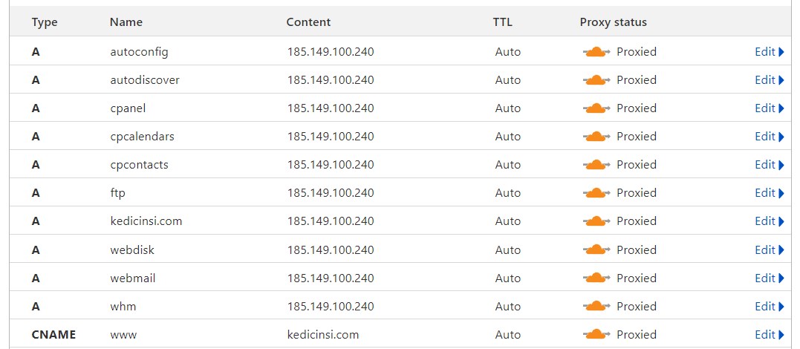
Task: Click the orange cloud for www CNAME record
Action: coord(596,335)
